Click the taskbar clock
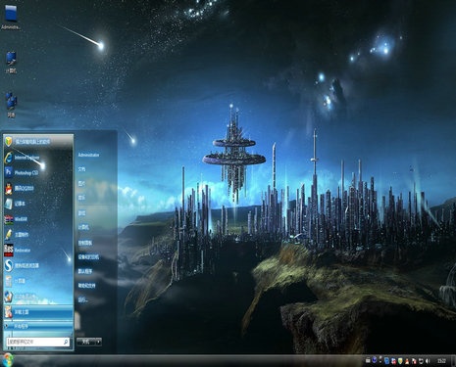This screenshot has height=367, width=456. point(441,361)
